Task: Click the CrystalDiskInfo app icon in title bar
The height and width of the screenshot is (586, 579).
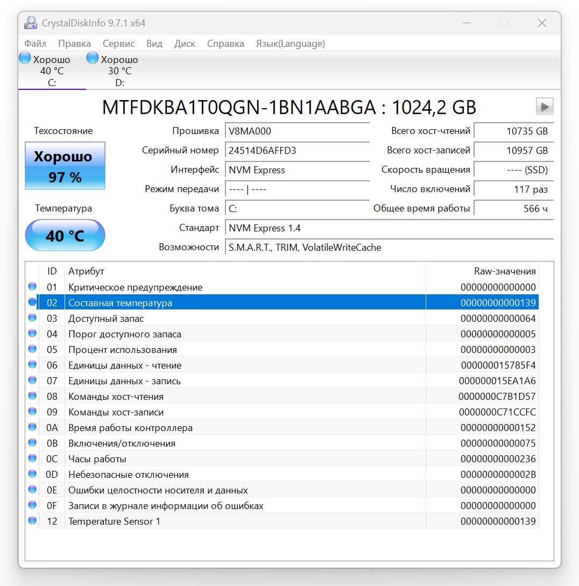Action: click(x=31, y=23)
